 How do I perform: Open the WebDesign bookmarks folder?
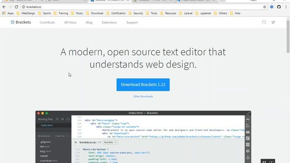coord(26,13)
